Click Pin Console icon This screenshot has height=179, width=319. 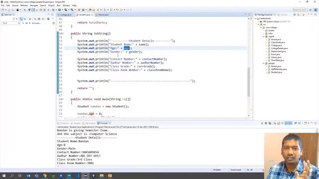click(295, 123)
